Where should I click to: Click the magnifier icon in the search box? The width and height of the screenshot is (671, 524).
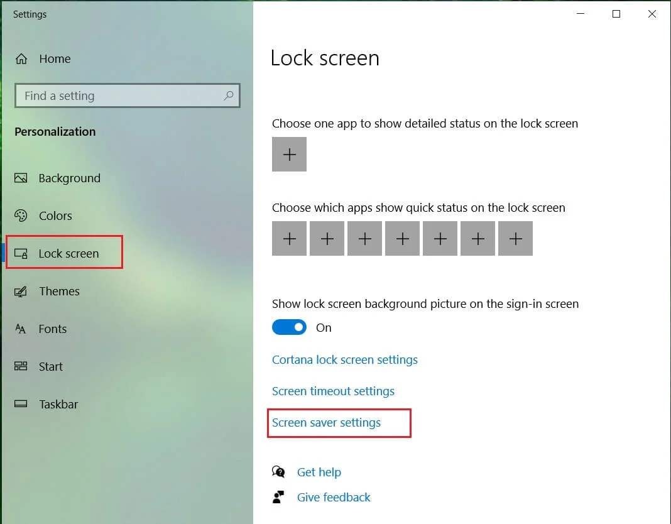[229, 96]
